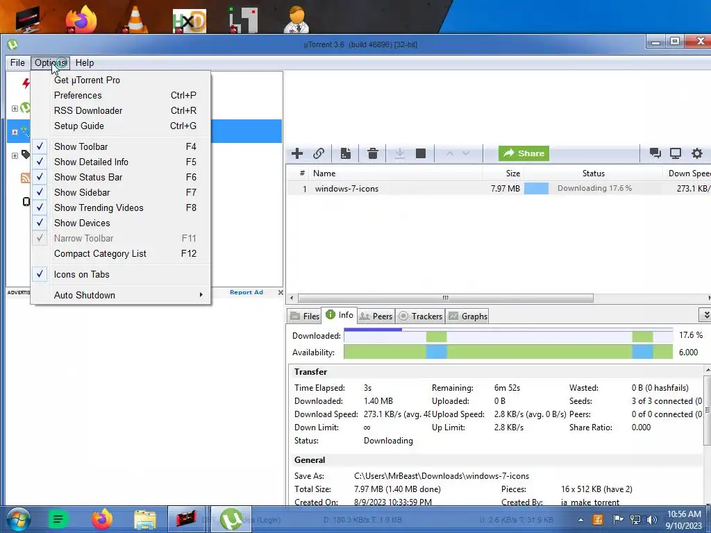The image size is (711, 533).
Task: Show hidden tray icons arrow
Action: [x=580, y=520]
